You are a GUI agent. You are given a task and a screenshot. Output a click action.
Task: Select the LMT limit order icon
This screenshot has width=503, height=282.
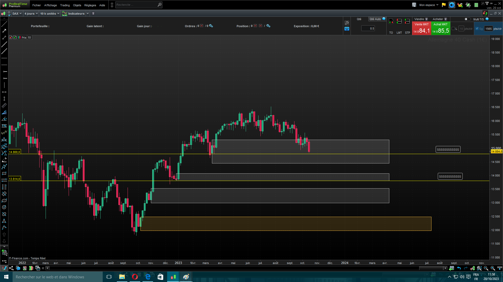pos(399,21)
